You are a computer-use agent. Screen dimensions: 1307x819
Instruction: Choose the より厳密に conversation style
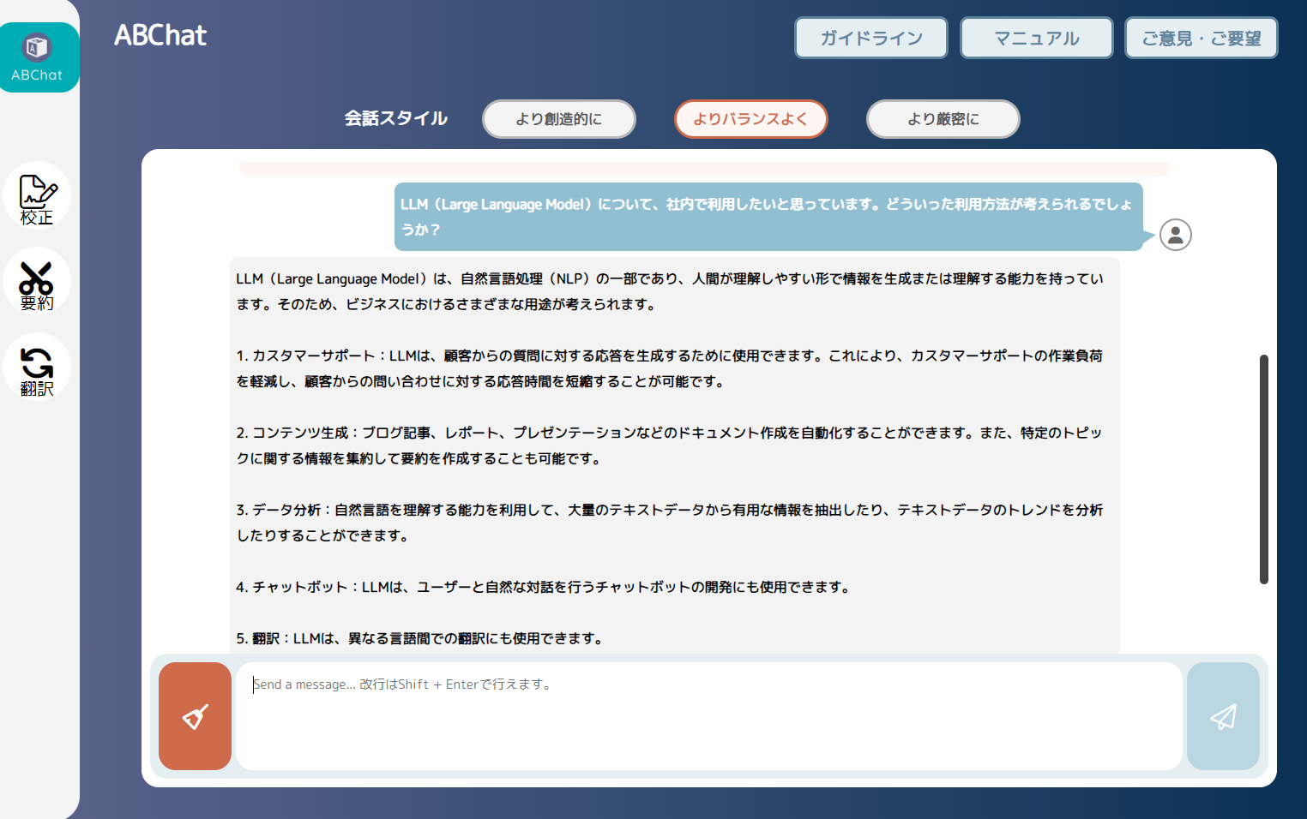point(943,119)
